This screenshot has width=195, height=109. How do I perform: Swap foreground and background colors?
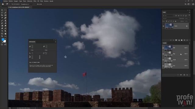[x=5, y=39]
